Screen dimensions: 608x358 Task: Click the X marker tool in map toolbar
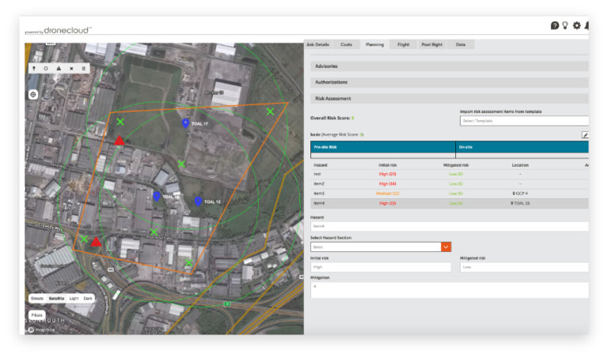71,69
